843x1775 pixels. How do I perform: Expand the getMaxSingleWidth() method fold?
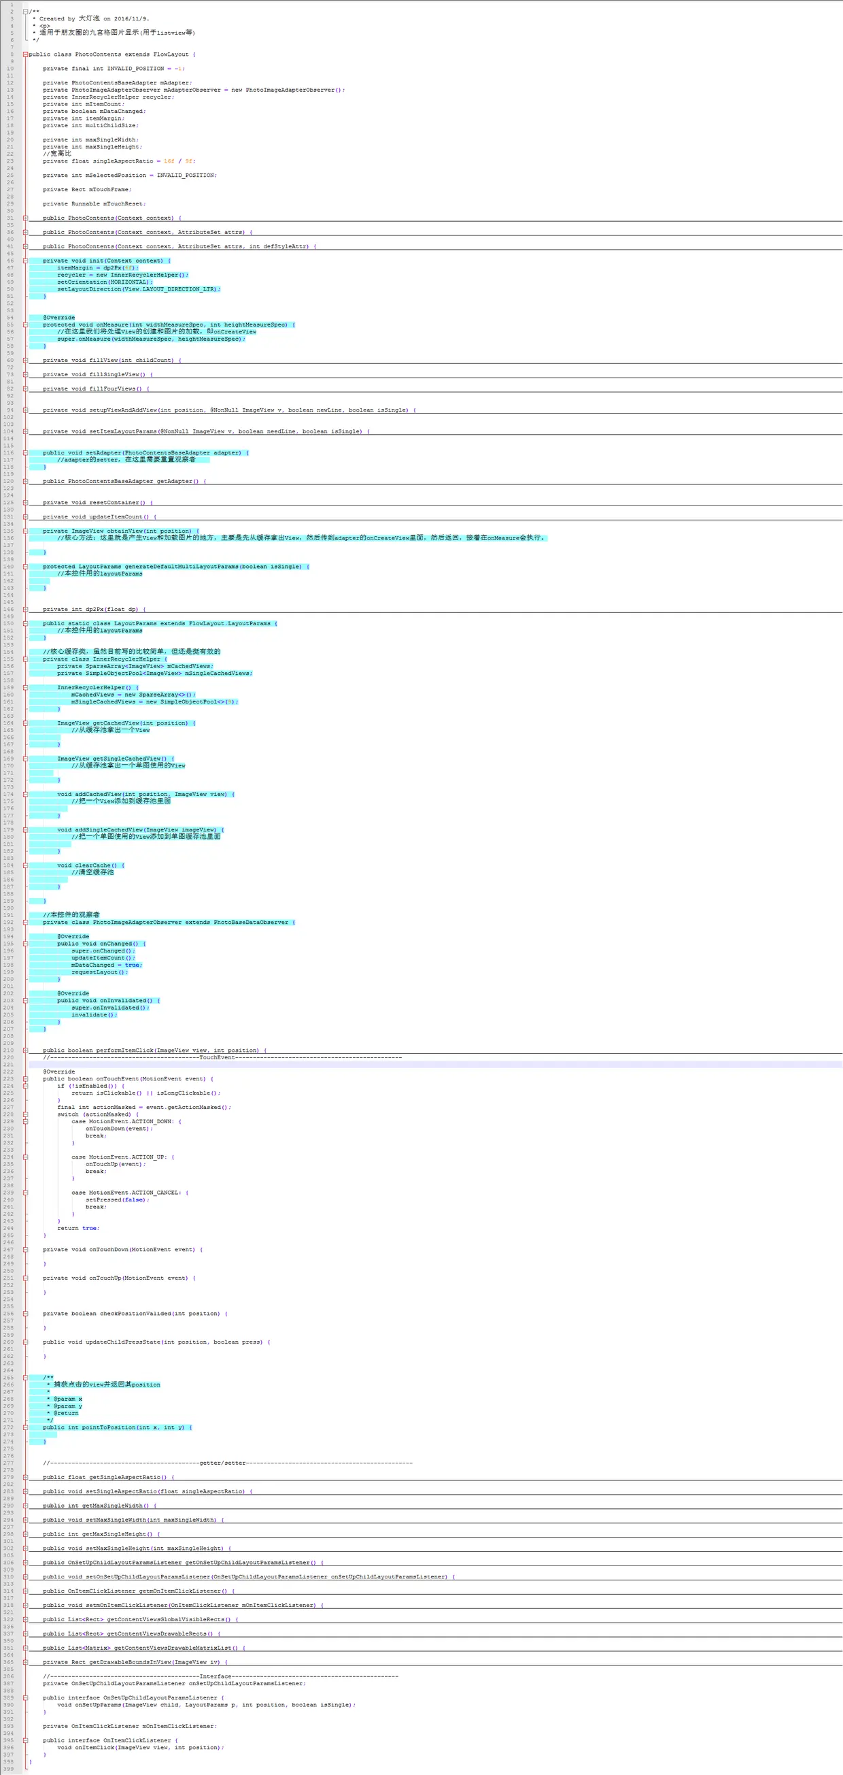click(x=25, y=1506)
